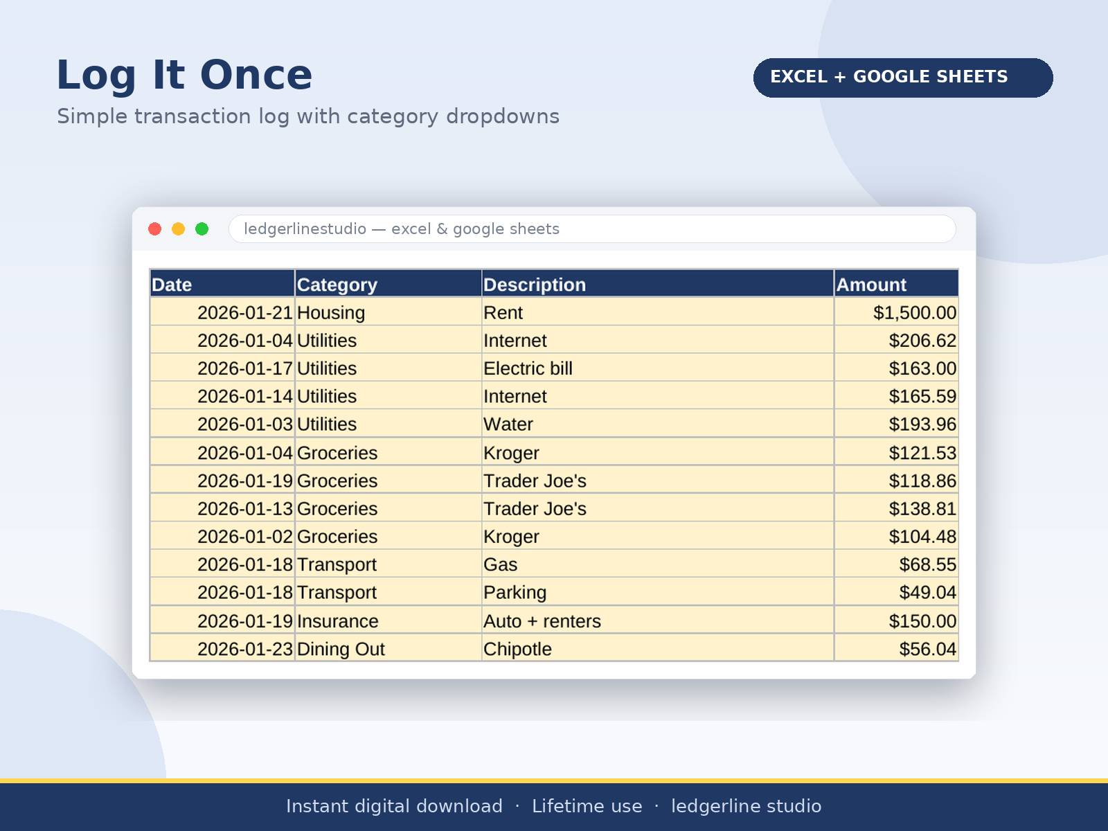Click ledgerline studio footer text
1108x831 pixels.
(x=747, y=806)
